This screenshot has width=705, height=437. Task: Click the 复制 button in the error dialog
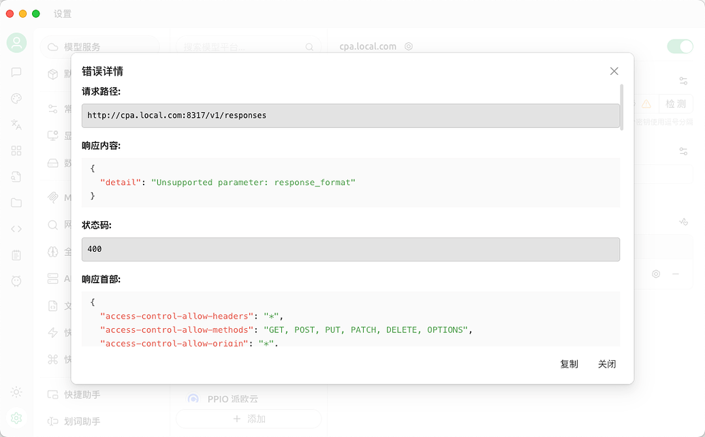(x=569, y=364)
